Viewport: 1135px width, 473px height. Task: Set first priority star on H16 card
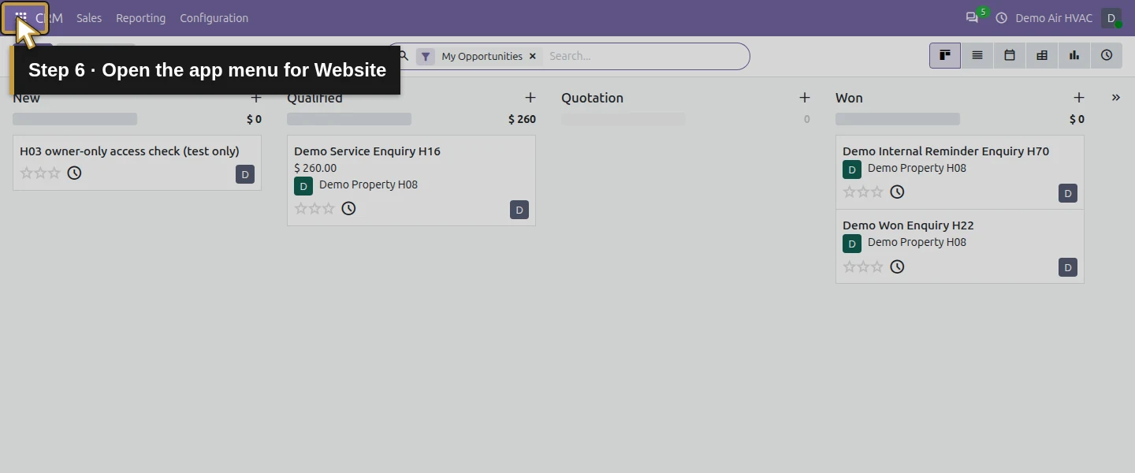[x=300, y=208]
